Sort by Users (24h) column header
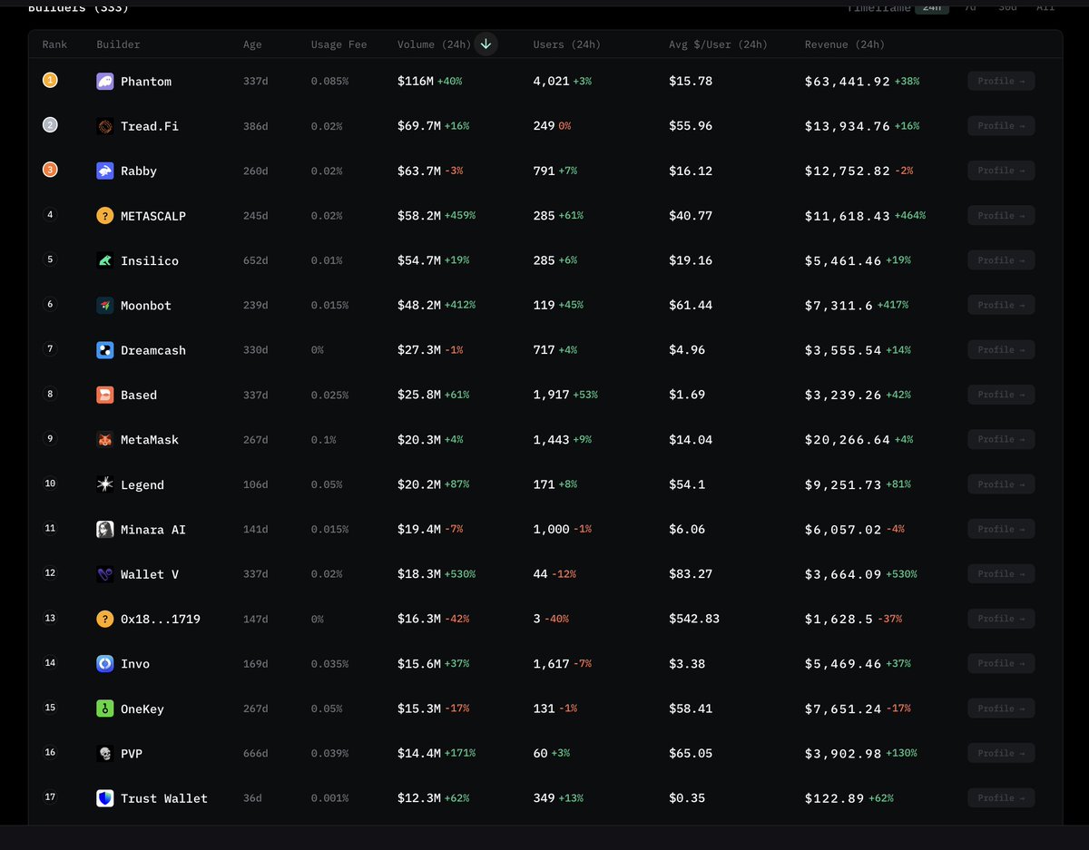The width and height of the screenshot is (1089, 850). pyautogui.click(x=566, y=44)
